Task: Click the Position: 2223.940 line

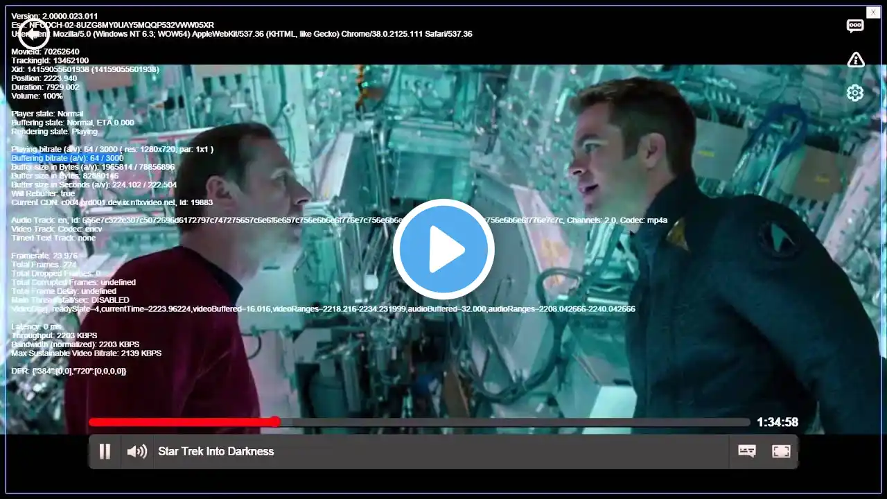Action: [44, 78]
